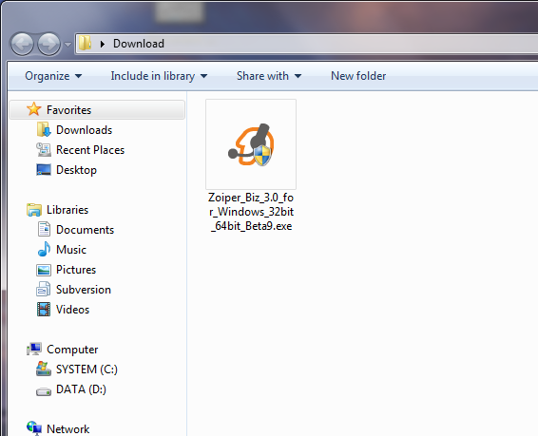The image size is (538, 436).
Task: Open the Documents library
Action: click(86, 230)
